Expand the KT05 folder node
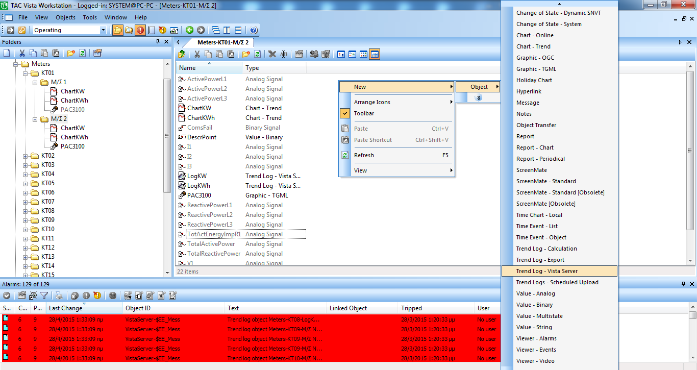Image resolution: width=697 pixels, height=370 pixels. pos(26,183)
